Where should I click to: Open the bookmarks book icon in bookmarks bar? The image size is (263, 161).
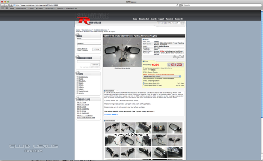coord(2,8)
